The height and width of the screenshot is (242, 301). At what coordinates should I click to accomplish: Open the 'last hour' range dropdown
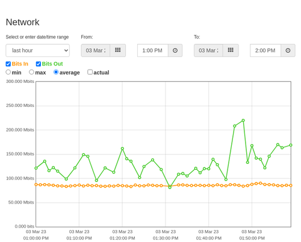pos(38,50)
